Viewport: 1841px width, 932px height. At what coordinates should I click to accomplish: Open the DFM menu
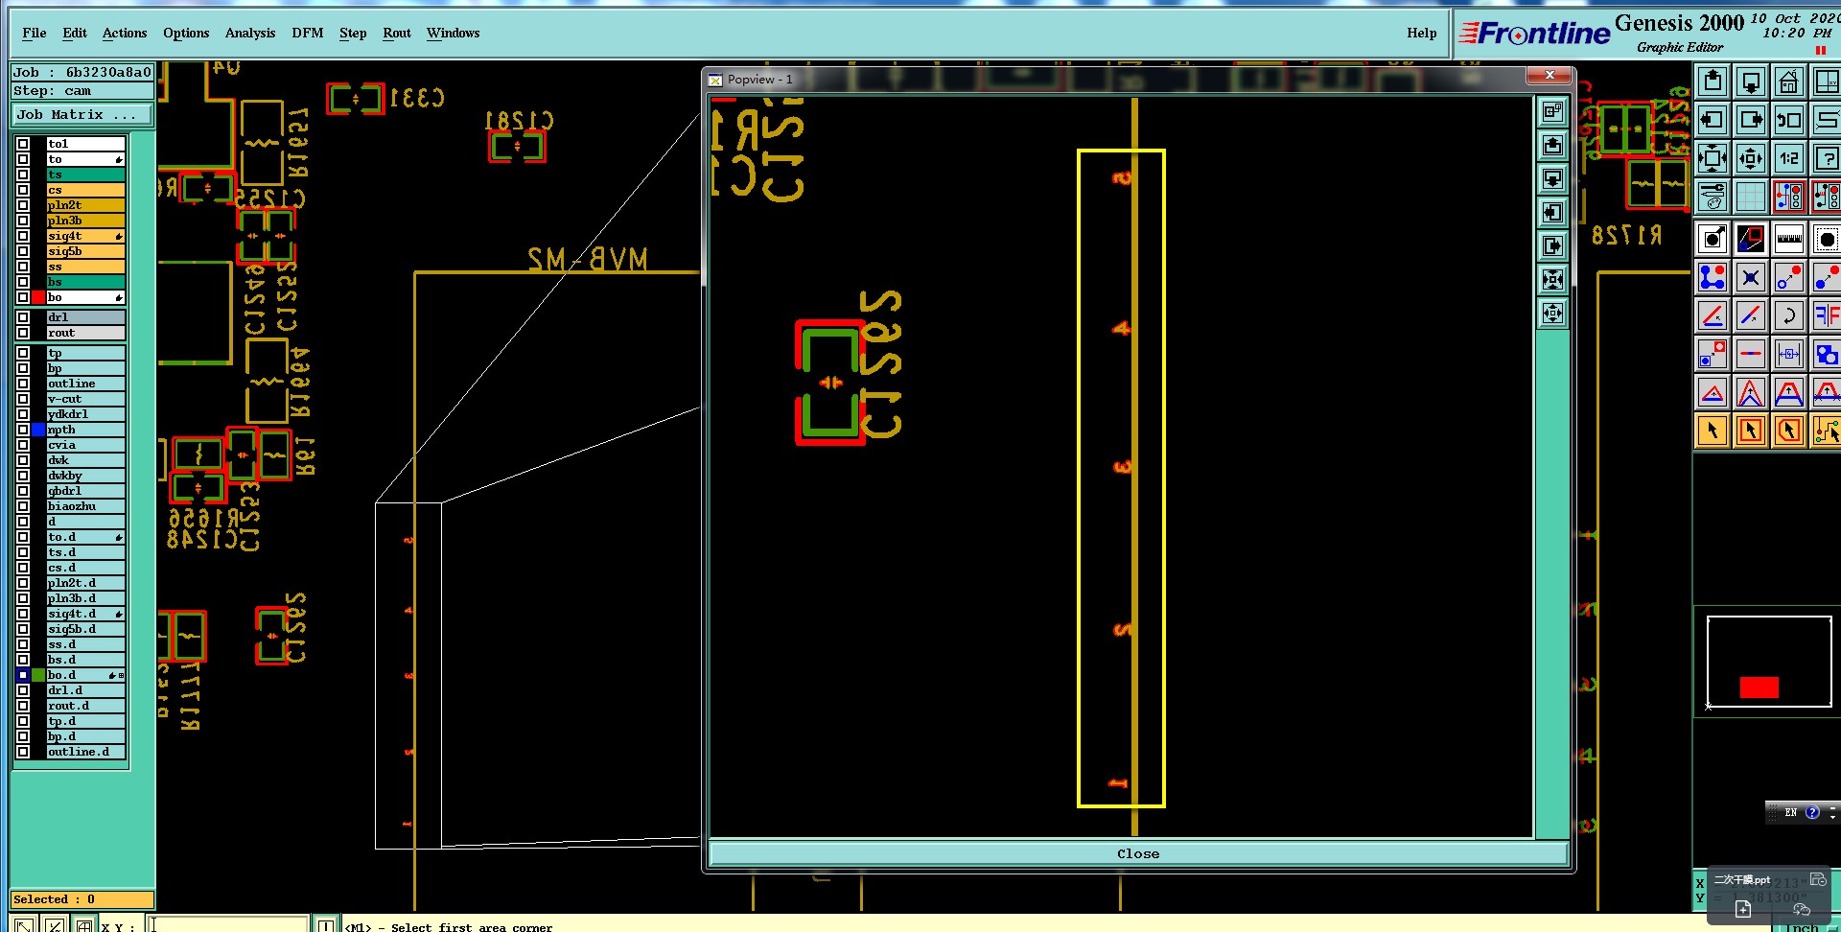tap(308, 33)
